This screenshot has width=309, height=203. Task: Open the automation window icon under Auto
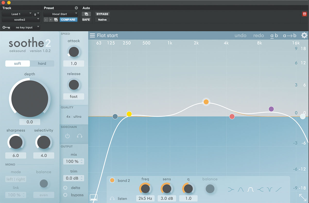(86, 14)
